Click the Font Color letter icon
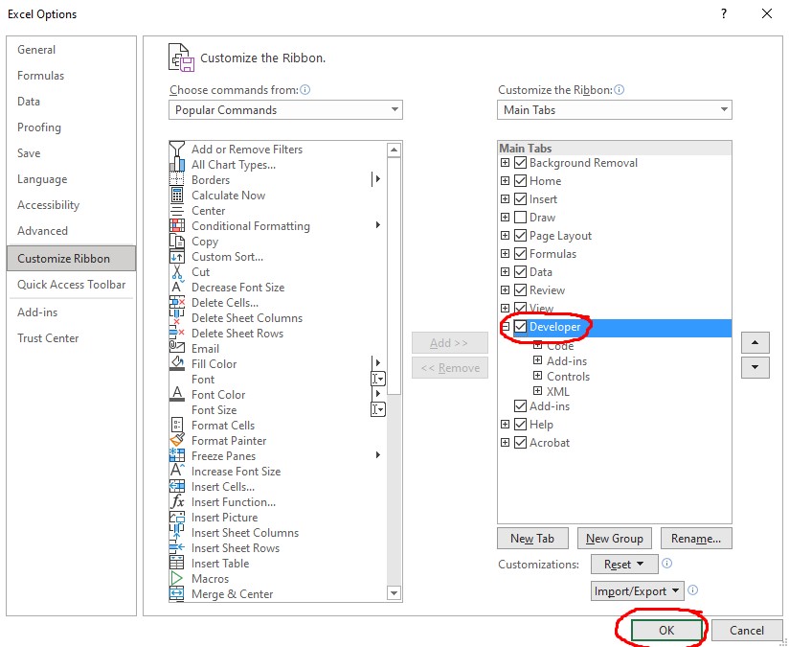789x647 pixels. coord(176,395)
